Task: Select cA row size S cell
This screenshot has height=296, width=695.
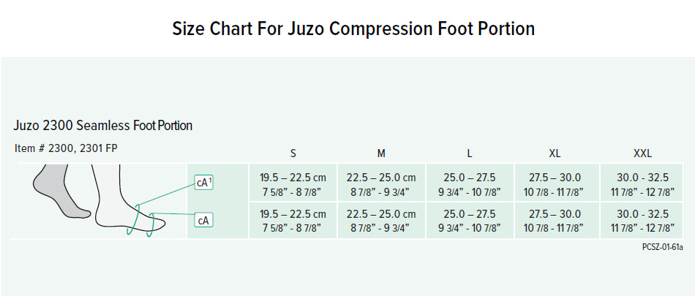Action: point(293,221)
